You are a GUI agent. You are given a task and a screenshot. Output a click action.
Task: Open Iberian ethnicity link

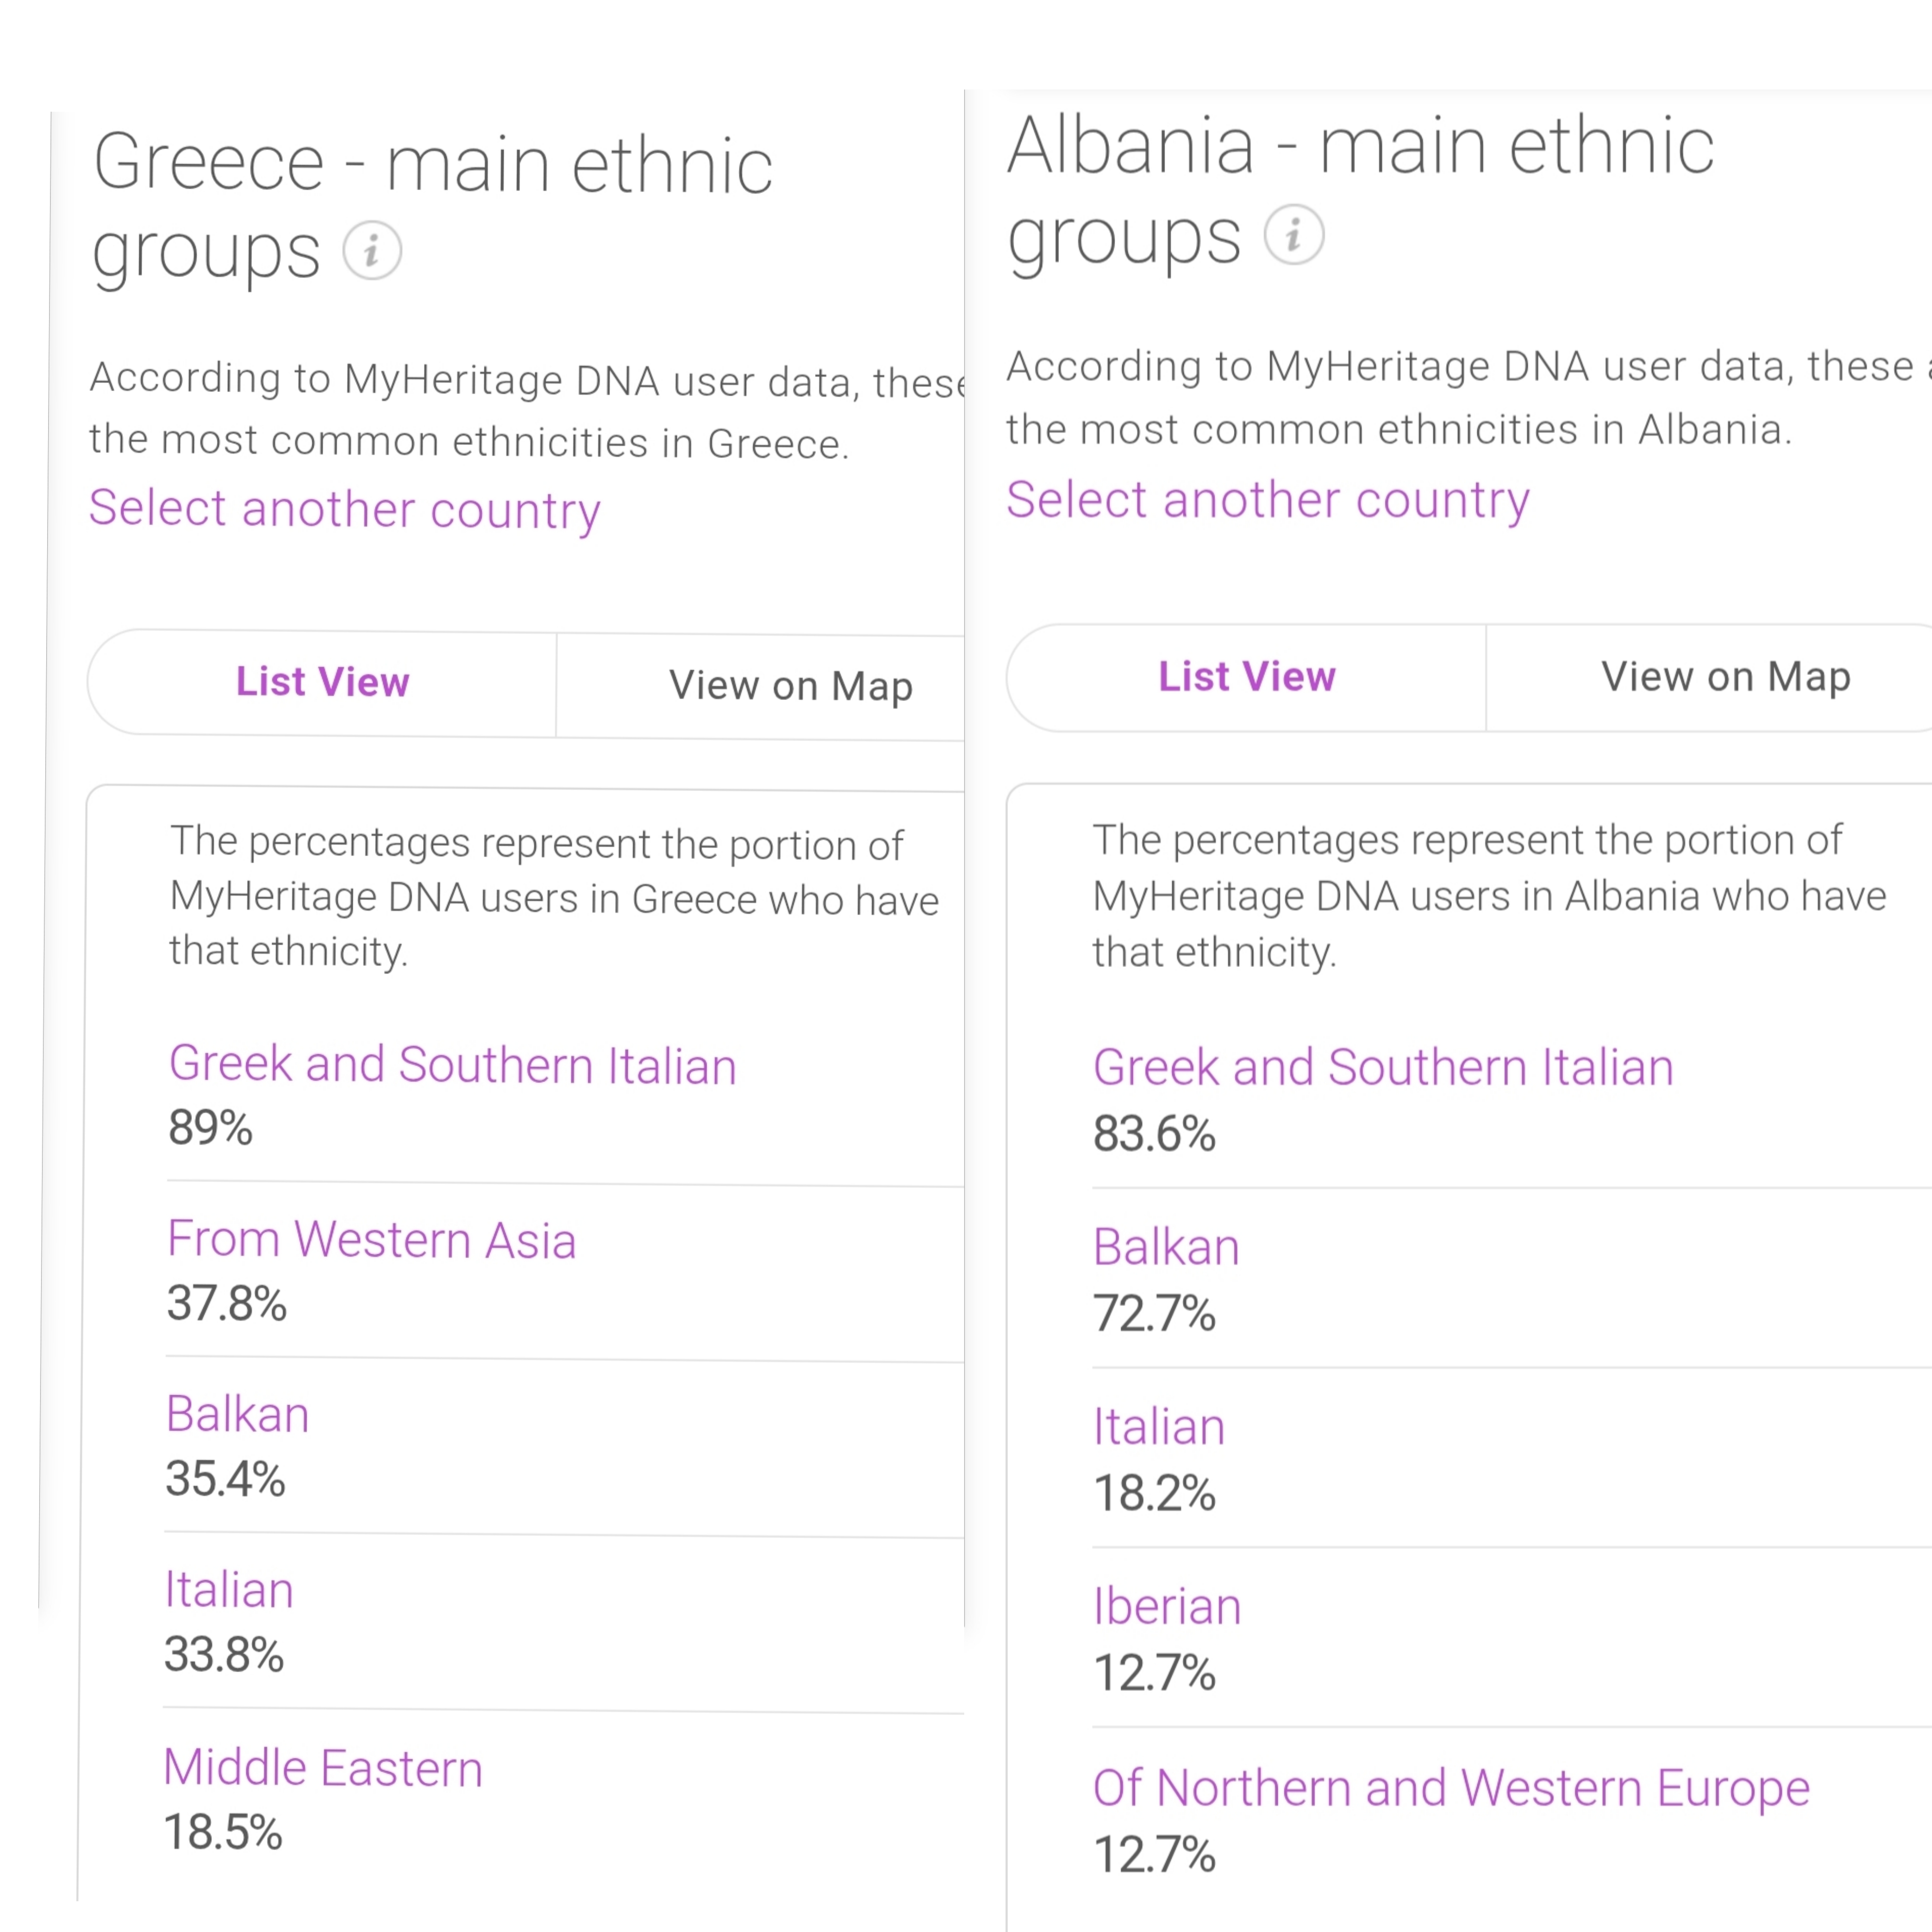(1167, 1607)
